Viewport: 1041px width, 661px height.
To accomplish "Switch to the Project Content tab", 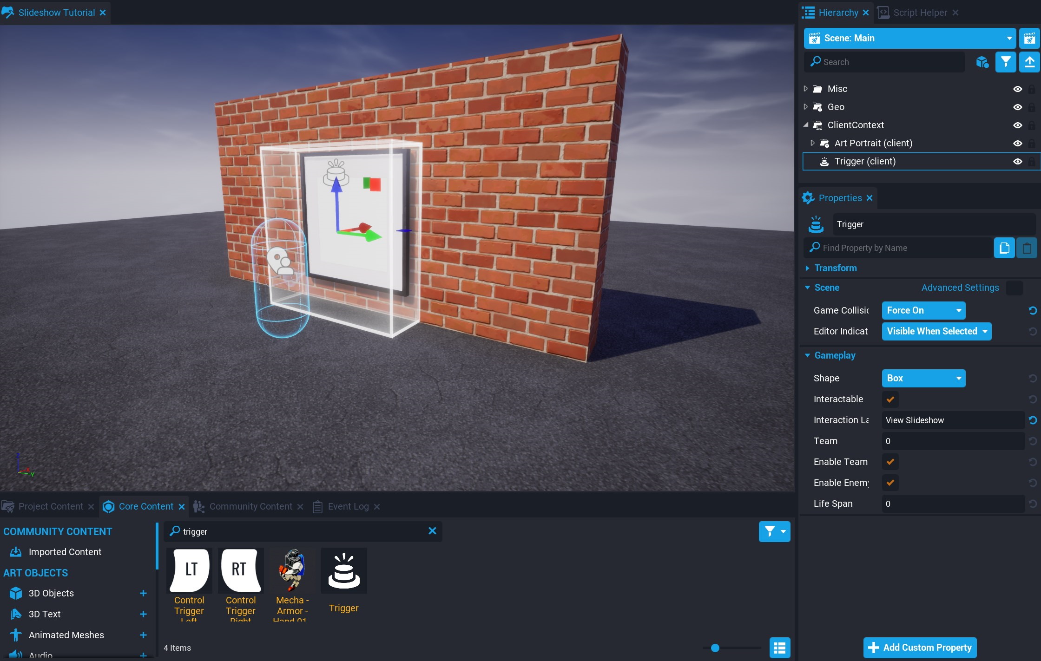I will (50, 506).
